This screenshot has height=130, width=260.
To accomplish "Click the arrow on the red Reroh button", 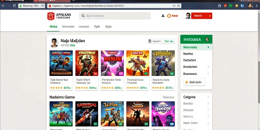I will (210, 16).
